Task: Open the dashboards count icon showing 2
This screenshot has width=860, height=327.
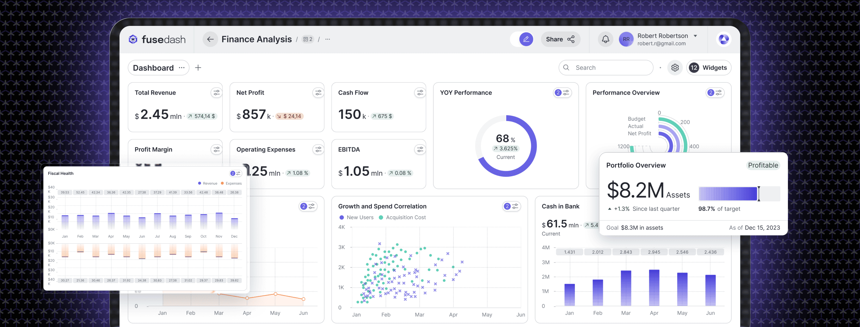Action: [308, 39]
